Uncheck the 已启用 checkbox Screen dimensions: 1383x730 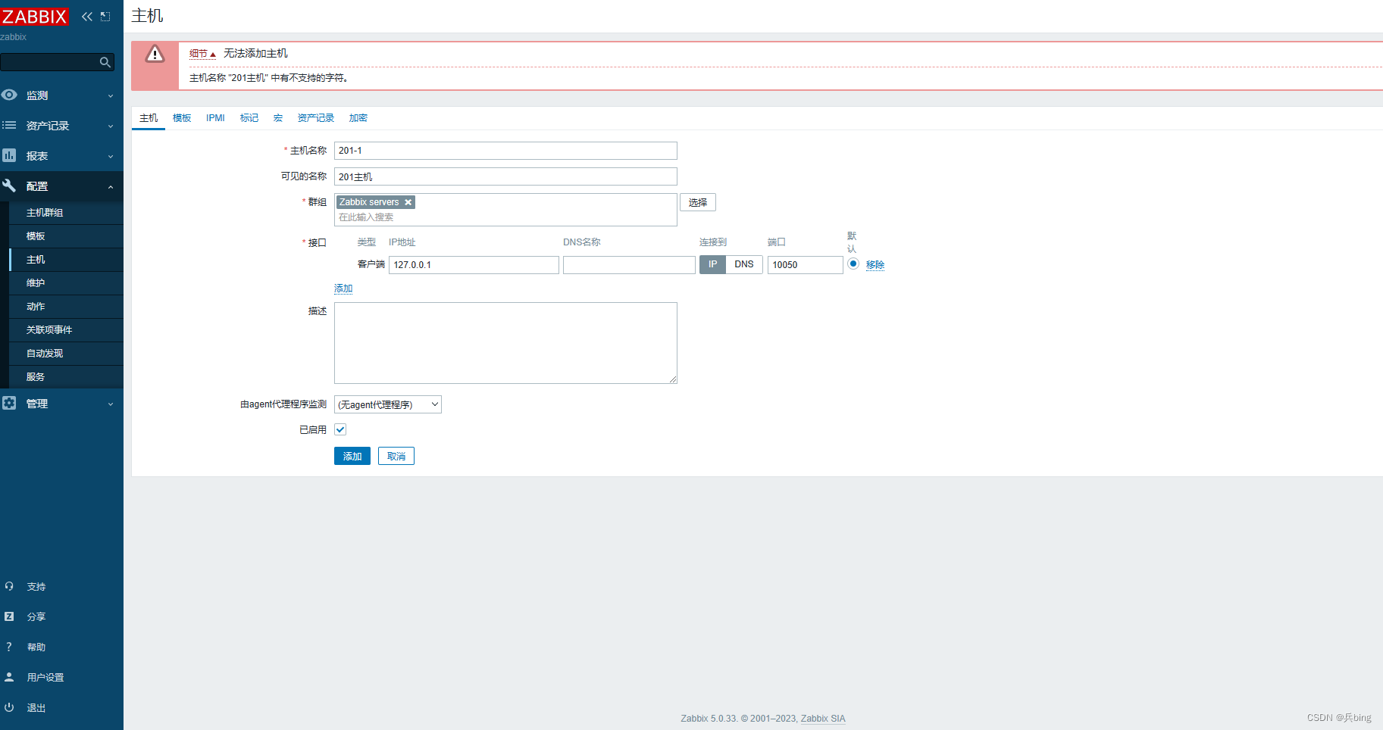[x=340, y=429]
